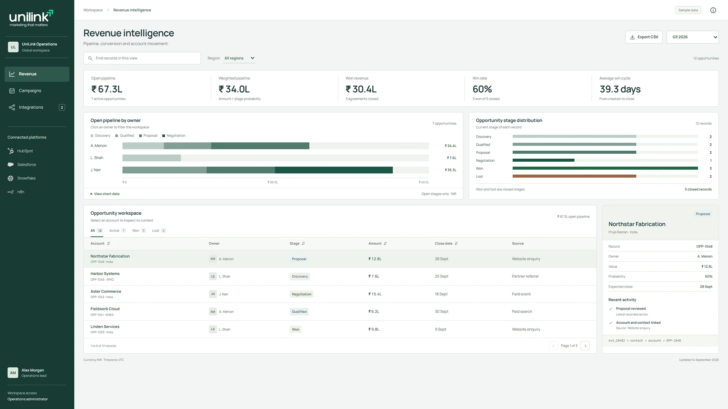
Task: Click the previous page arrow
Action: [x=554, y=346]
